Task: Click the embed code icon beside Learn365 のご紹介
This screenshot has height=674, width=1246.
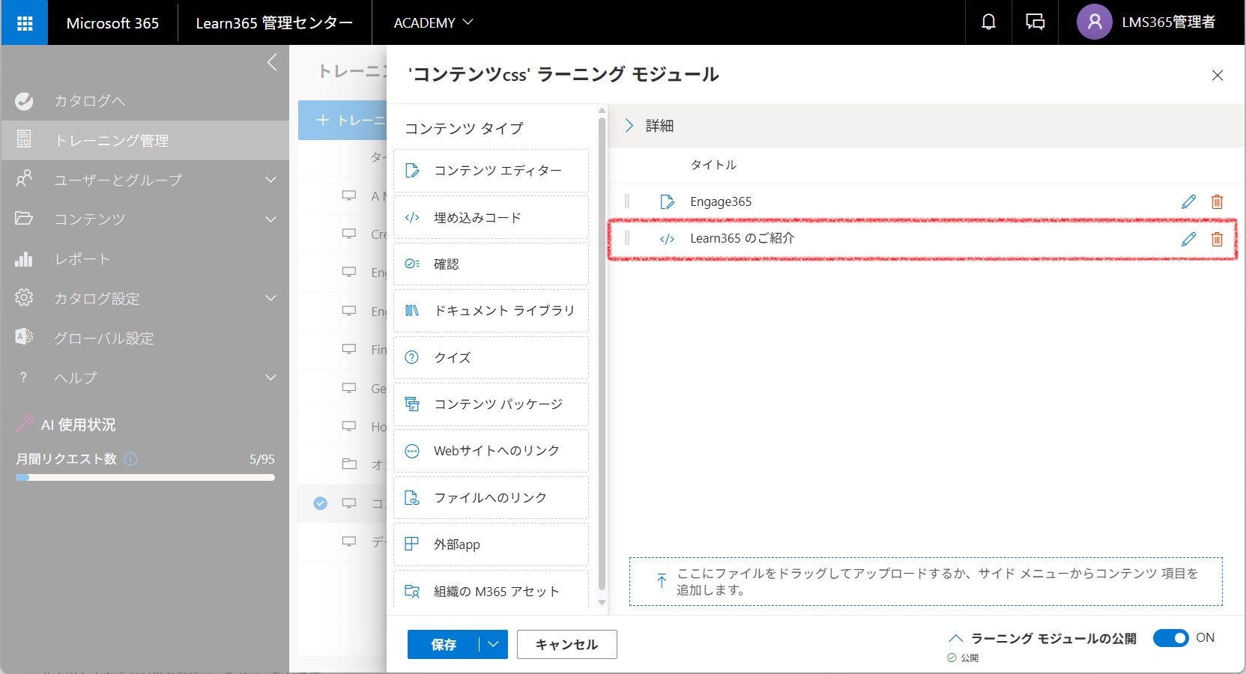Action: [x=667, y=239]
